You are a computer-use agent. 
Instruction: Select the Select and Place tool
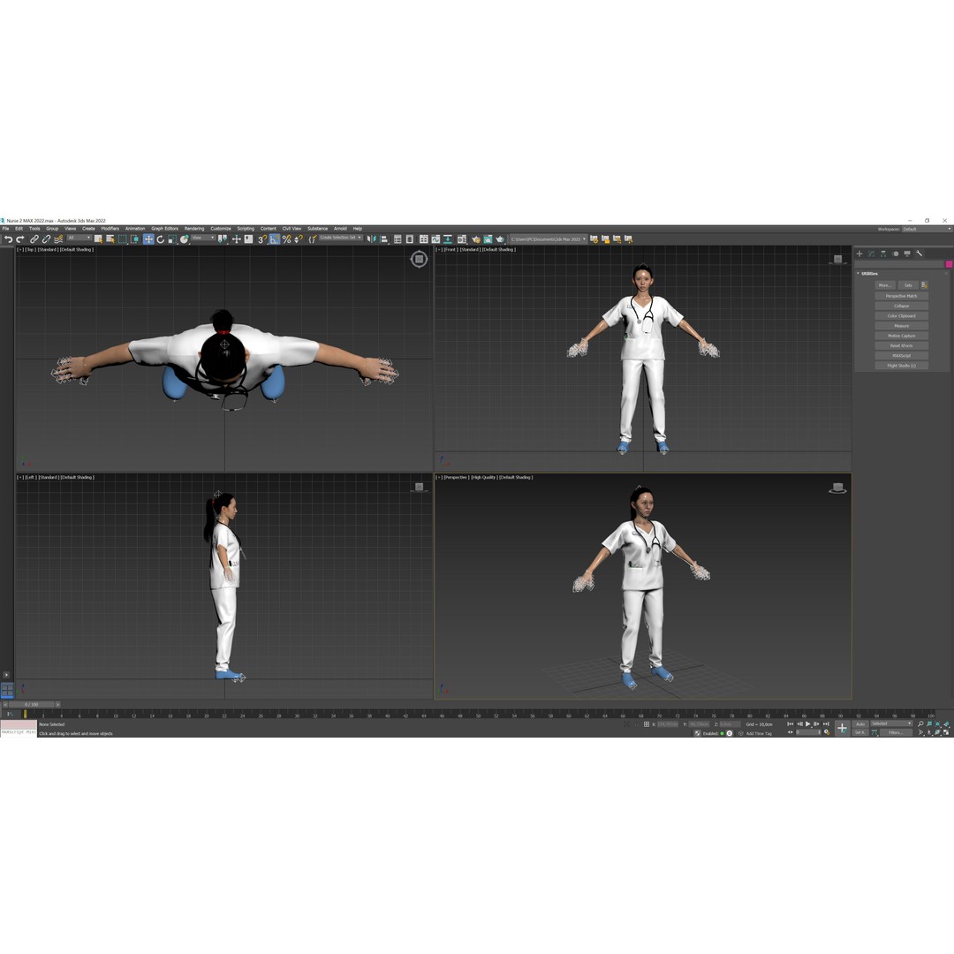point(185,239)
